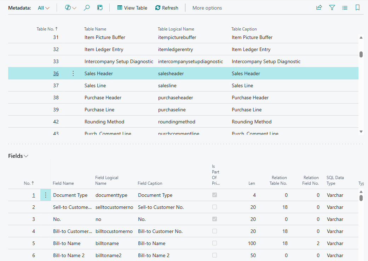The width and height of the screenshot is (368, 261).
Task: Click the View Table grid icon
Action: 120,8
